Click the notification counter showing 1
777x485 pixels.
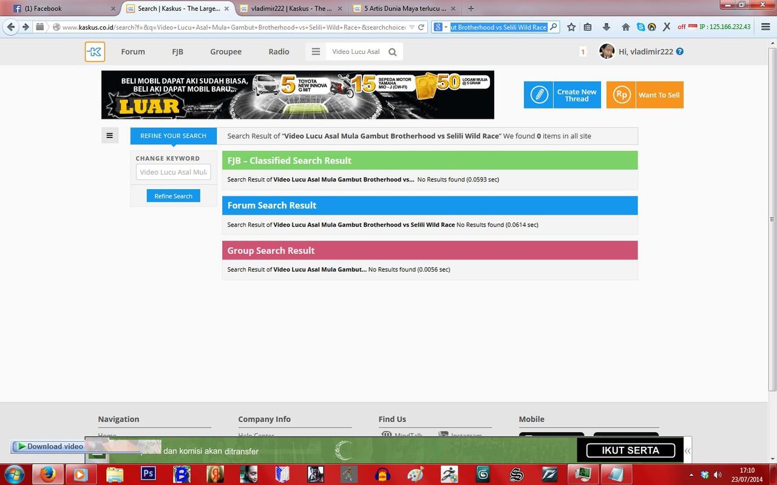click(x=583, y=52)
